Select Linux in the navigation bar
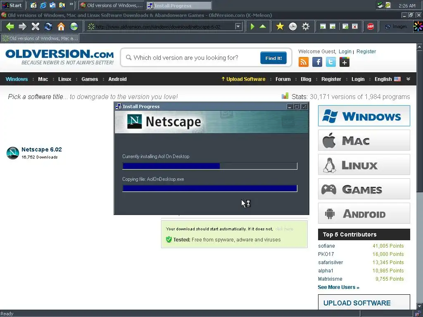This screenshot has height=317, width=423. [x=65, y=79]
